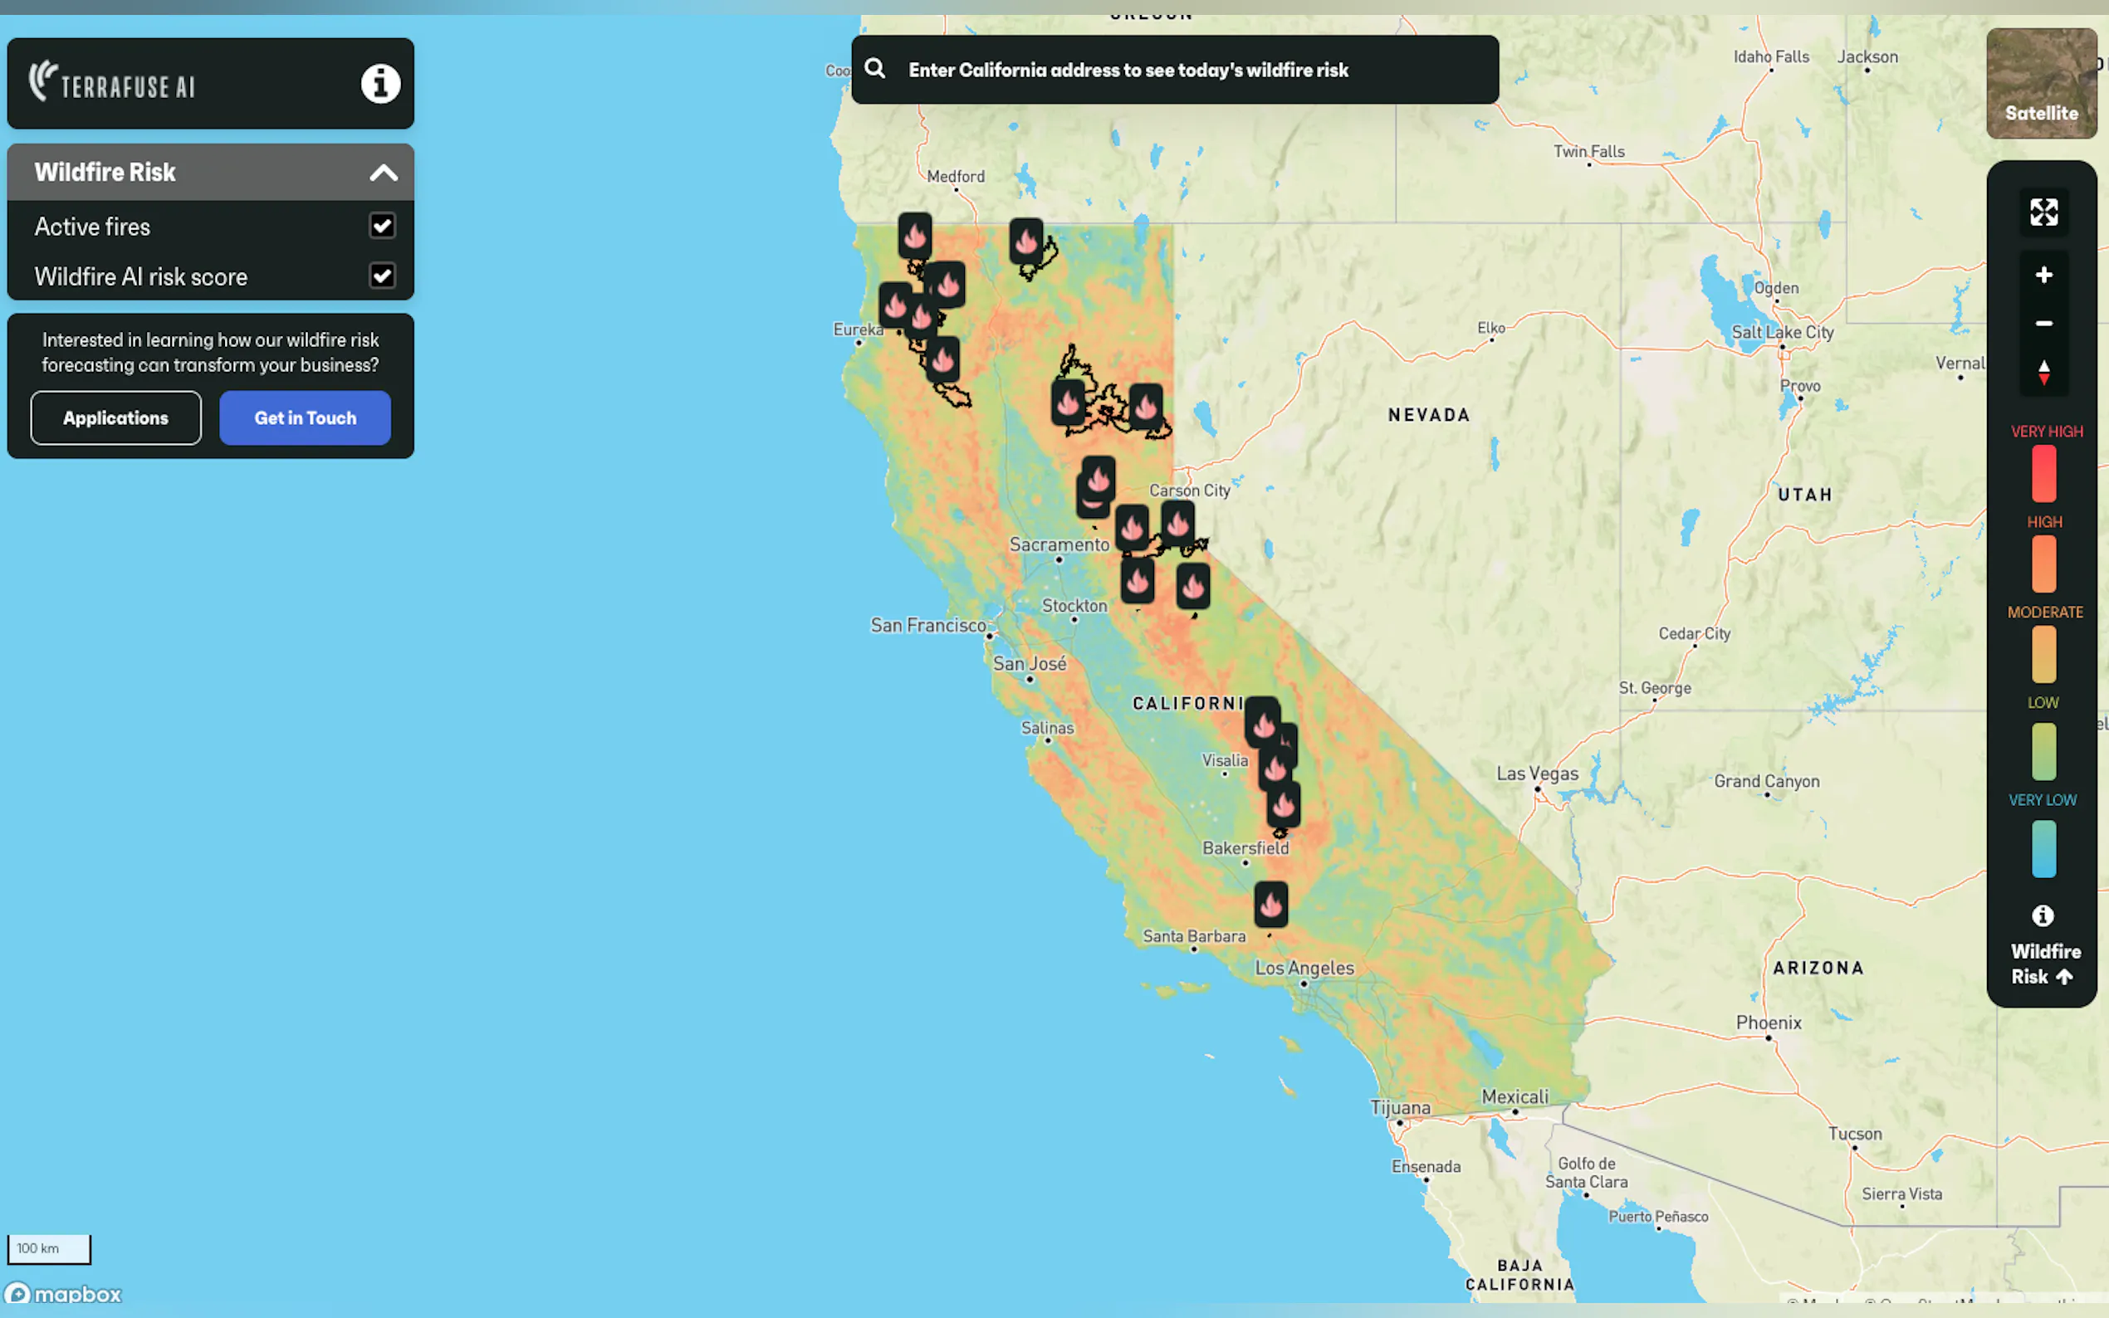Click the fire marker north of Santa Barbara
This screenshot has width=2109, height=1318.
1270,904
